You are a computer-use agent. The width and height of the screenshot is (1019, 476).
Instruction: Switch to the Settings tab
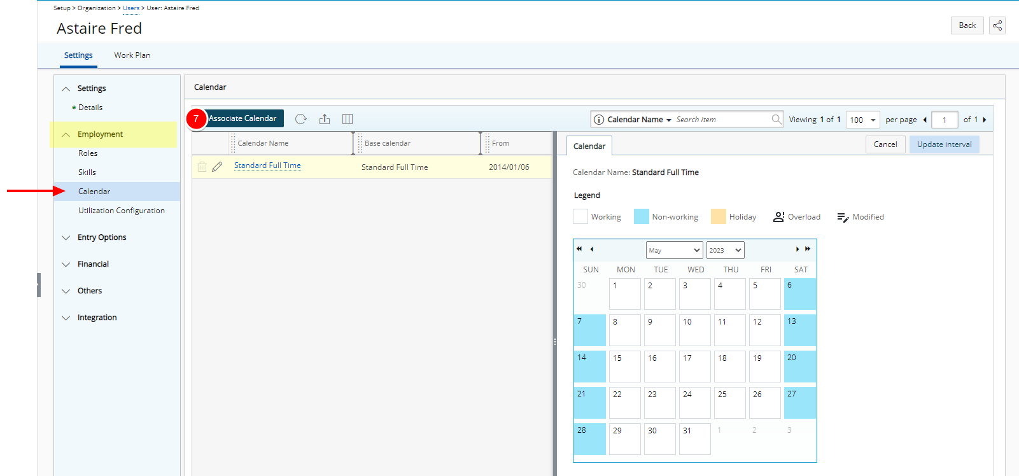pos(78,55)
